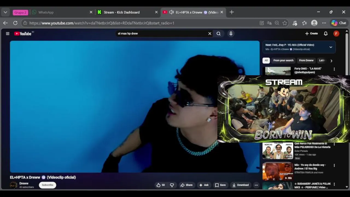The height and width of the screenshot is (197, 350).
Task: Close the WhatsApp tab
Action: point(91,12)
